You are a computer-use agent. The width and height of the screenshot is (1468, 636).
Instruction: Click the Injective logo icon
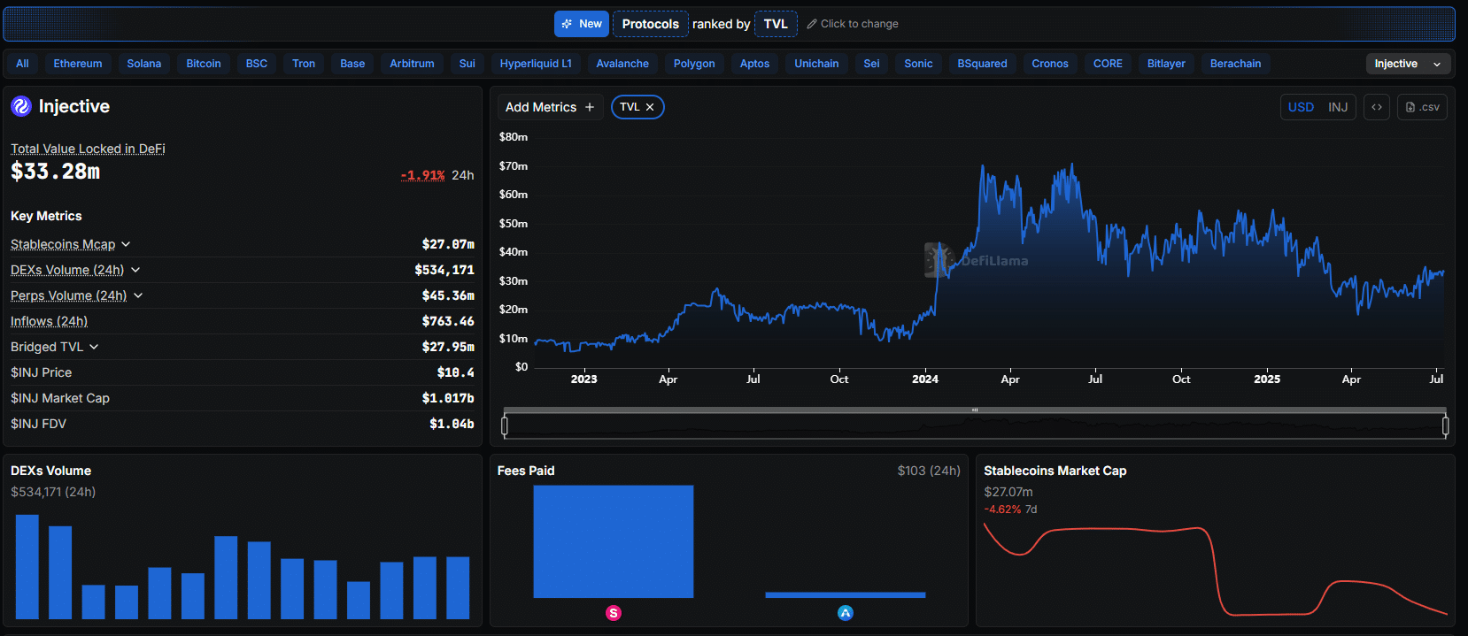[21, 107]
